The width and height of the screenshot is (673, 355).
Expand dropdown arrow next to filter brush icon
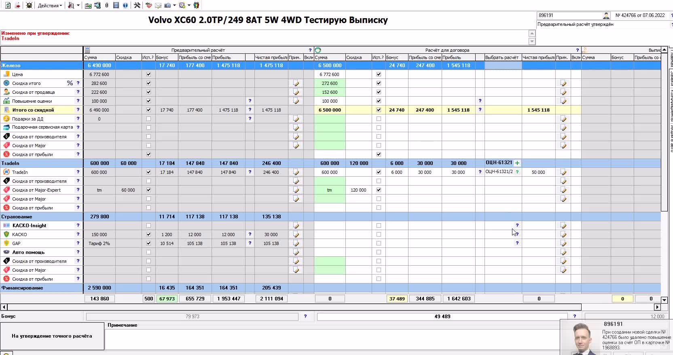click(x=78, y=5)
